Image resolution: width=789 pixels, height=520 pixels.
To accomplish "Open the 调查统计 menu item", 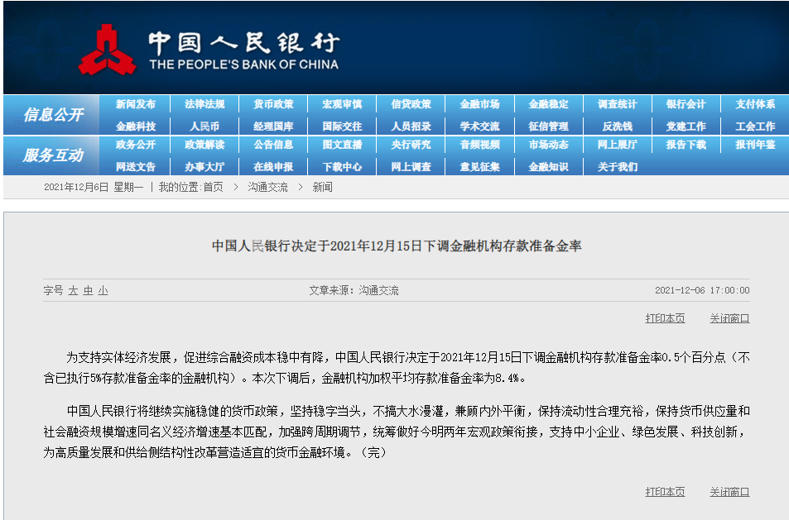I will click(618, 104).
